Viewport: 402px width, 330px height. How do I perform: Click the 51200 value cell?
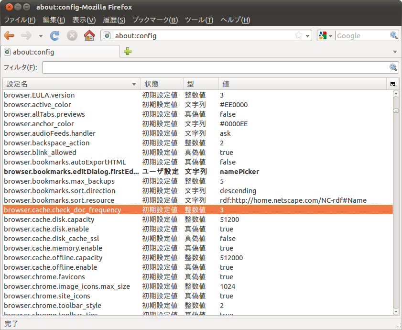(x=229, y=220)
